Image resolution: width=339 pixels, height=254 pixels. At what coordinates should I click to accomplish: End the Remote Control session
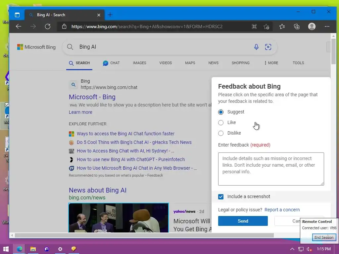(324, 237)
